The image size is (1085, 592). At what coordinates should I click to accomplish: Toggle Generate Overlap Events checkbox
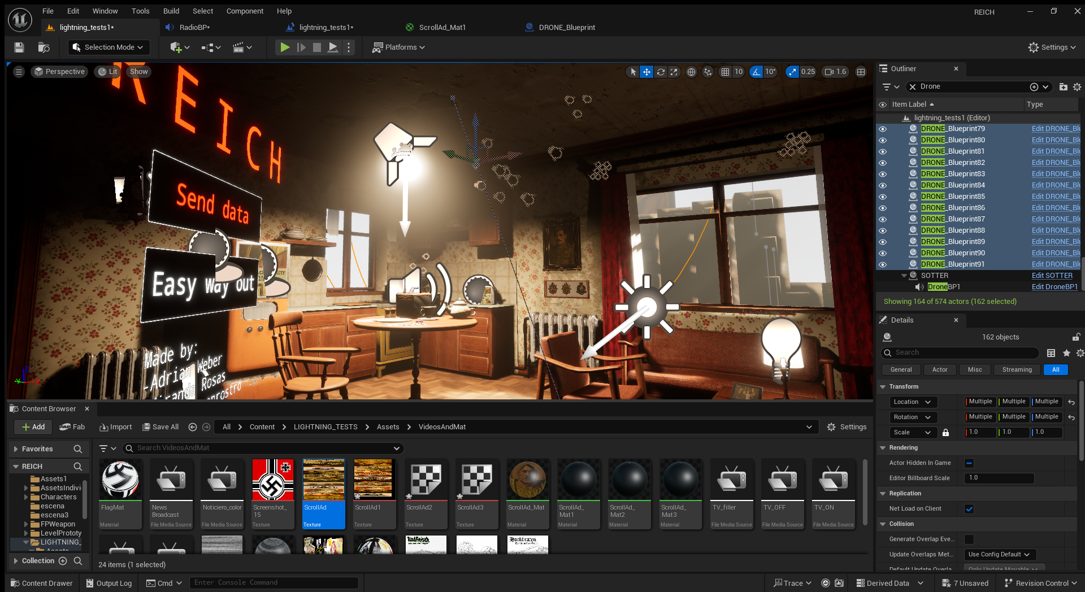tap(969, 539)
